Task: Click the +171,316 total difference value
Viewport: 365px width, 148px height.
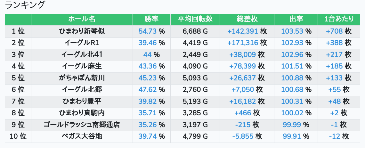Action: (x=242, y=43)
